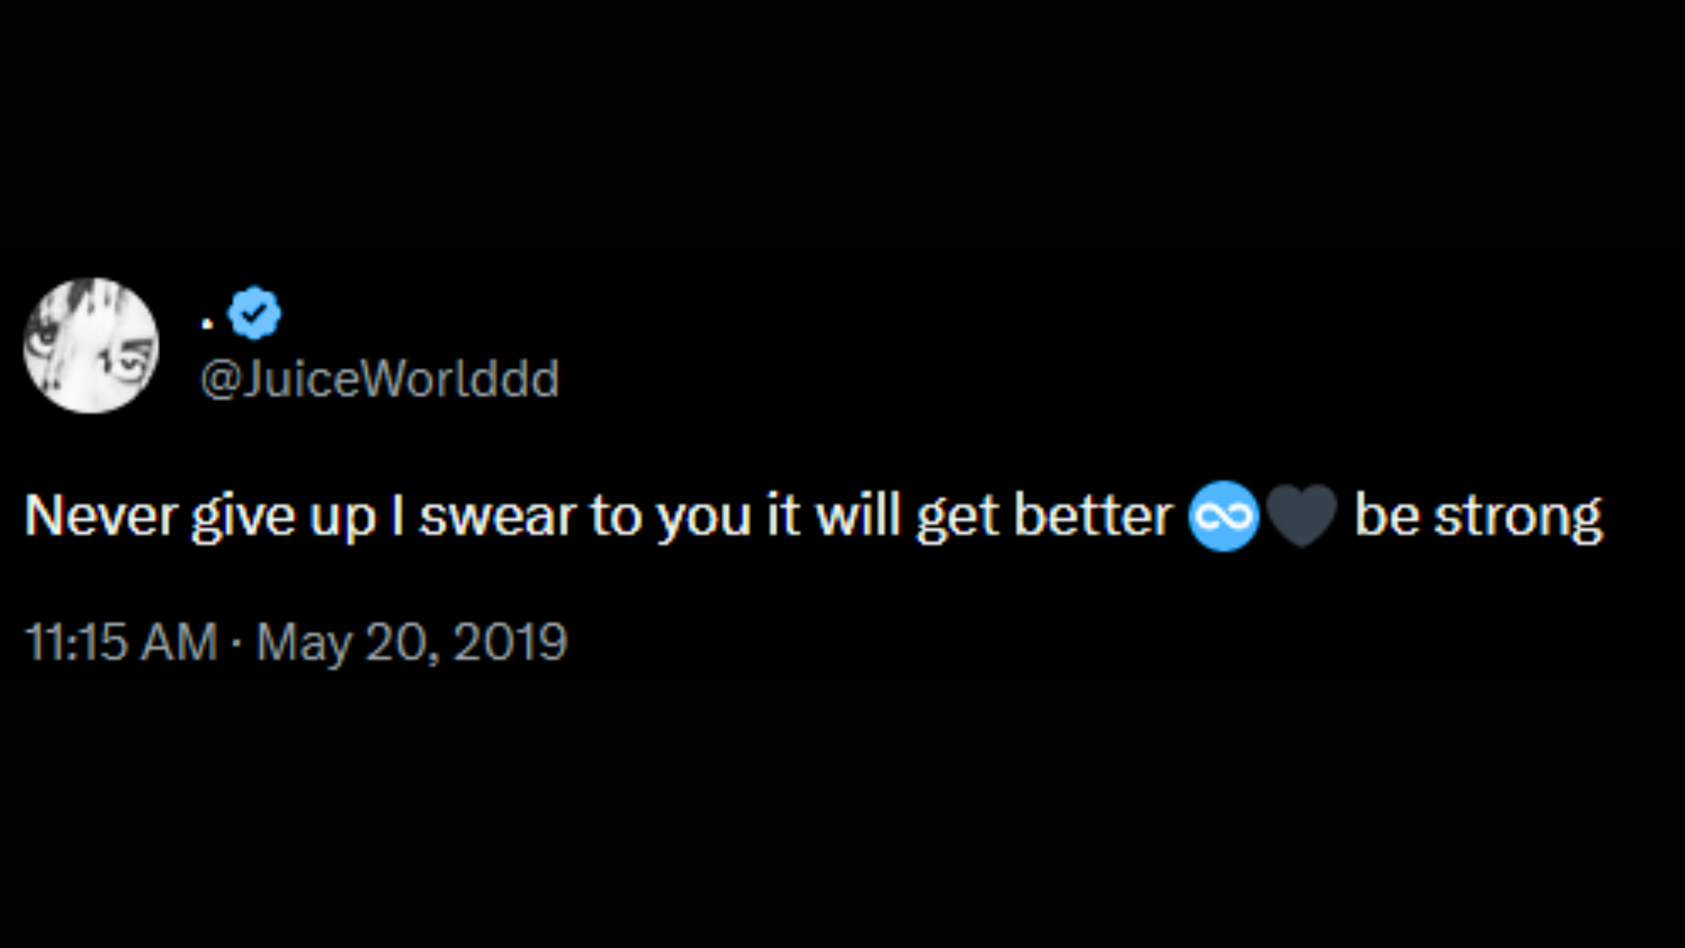Click the black heart emoji

click(x=1301, y=516)
